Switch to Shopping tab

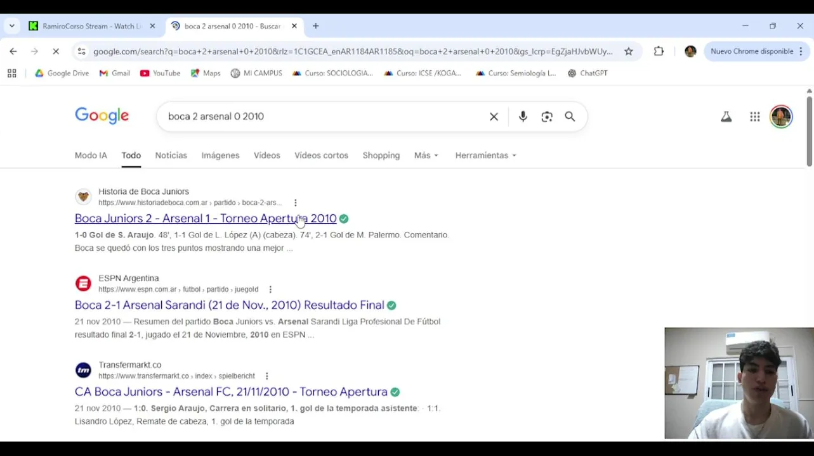pos(381,155)
